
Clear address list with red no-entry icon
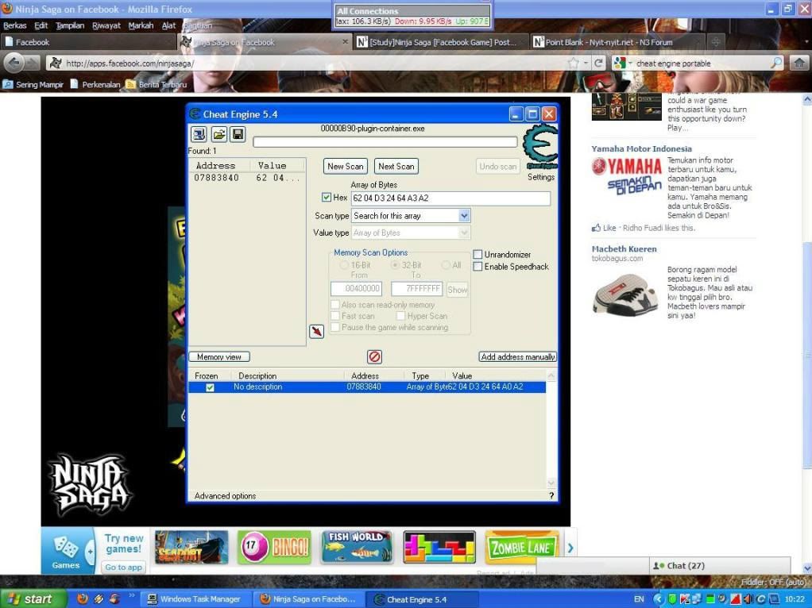coord(374,356)
